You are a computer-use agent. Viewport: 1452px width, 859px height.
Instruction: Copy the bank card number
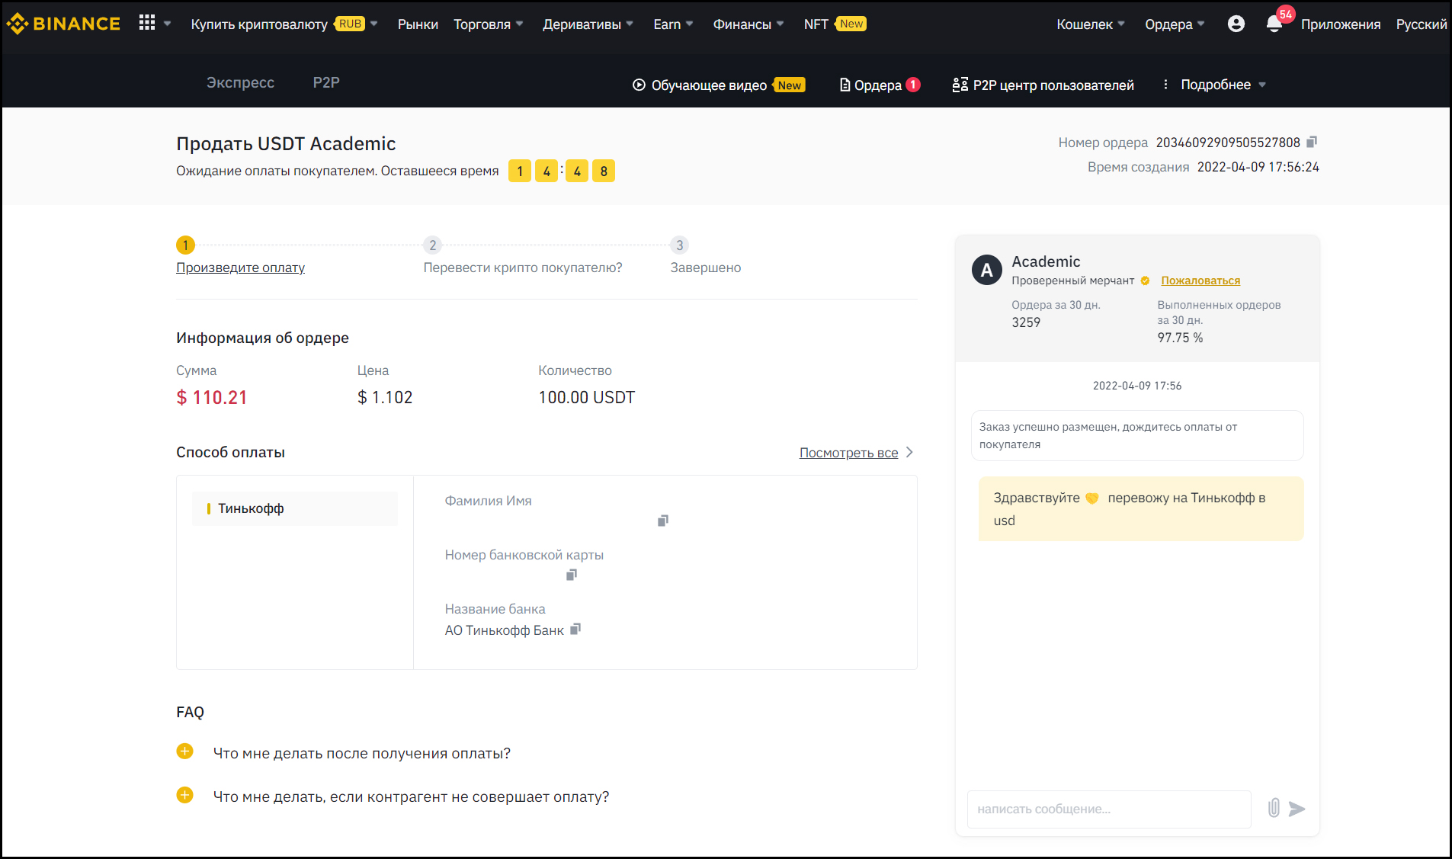tap(572, 575)
